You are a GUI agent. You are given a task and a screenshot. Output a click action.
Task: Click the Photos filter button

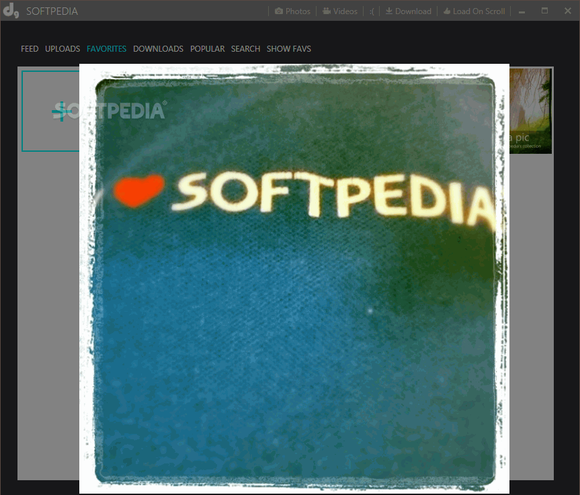point(292,11)
